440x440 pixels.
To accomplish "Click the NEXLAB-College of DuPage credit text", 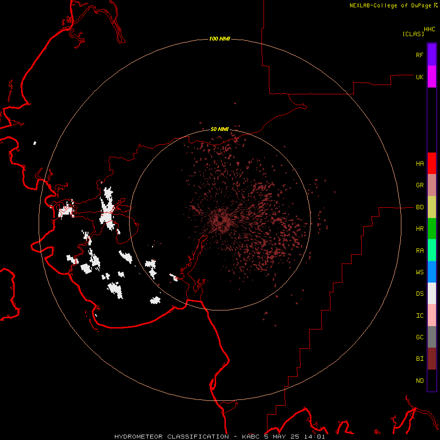I will (x=390, y=5).
